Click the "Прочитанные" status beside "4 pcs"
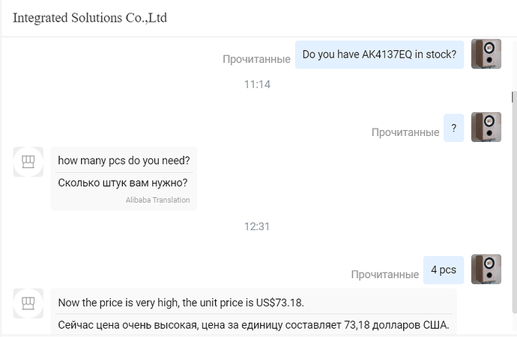 (x=384, y=274)
